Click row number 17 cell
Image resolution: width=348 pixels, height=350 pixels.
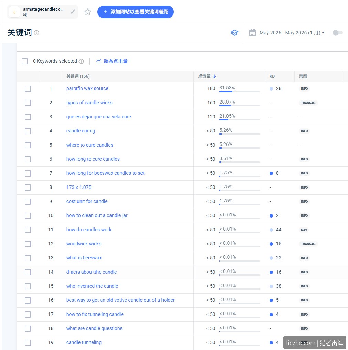click(51, 314)
